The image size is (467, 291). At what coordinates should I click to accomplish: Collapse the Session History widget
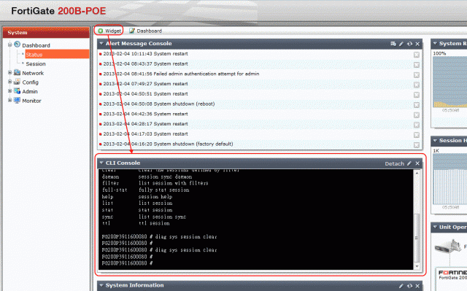(x=435, y=141)
